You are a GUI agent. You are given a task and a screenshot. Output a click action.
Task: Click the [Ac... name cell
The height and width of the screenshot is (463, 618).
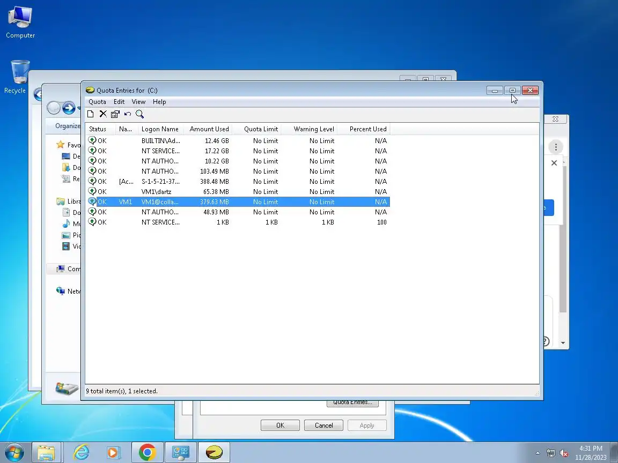126,182
